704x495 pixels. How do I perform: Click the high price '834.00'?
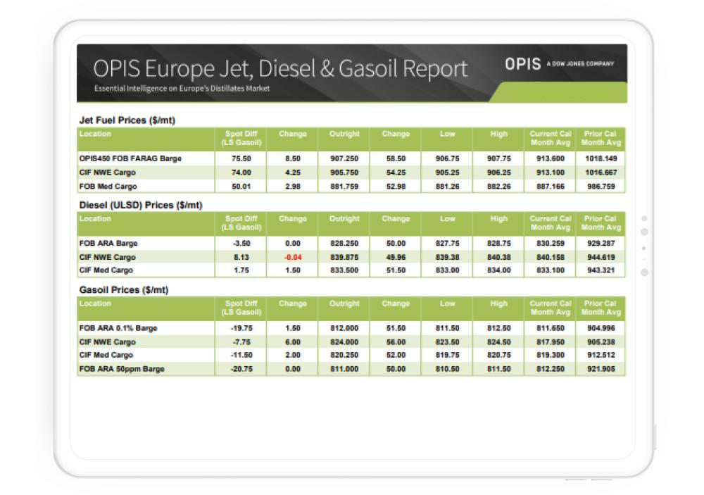pos(499,270)
